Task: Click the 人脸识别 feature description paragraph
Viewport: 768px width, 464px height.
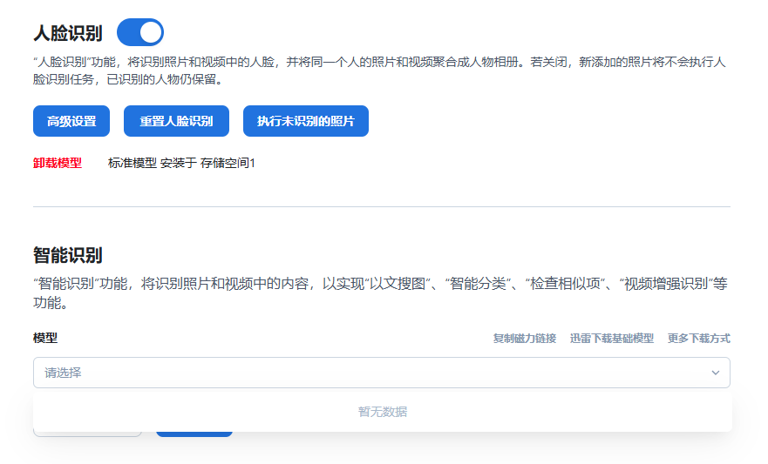Action: click(x=379, y=71)
